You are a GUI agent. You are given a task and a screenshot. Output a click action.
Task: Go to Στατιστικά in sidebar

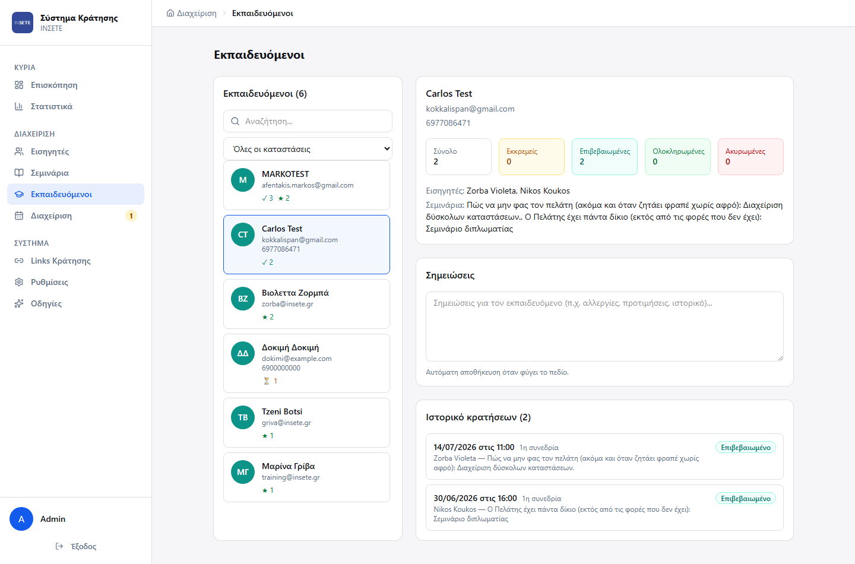pyautogui.click(x=75, y=106)
